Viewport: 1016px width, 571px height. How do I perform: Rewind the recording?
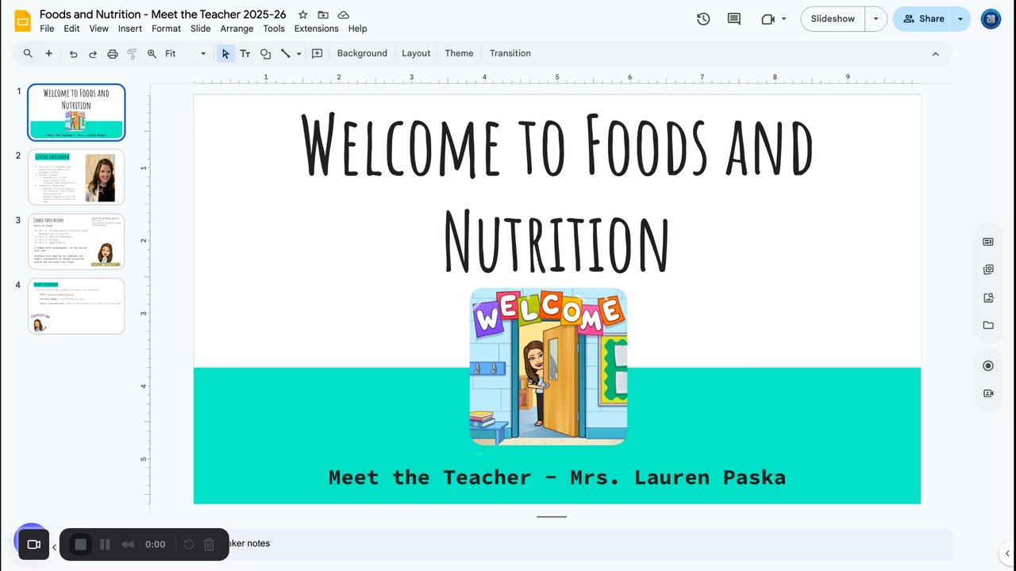pos(127,544)
